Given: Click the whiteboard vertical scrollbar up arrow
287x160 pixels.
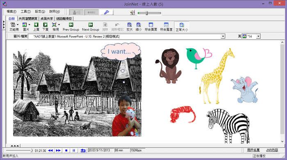Looking at the screenshot, I should 282,42.
